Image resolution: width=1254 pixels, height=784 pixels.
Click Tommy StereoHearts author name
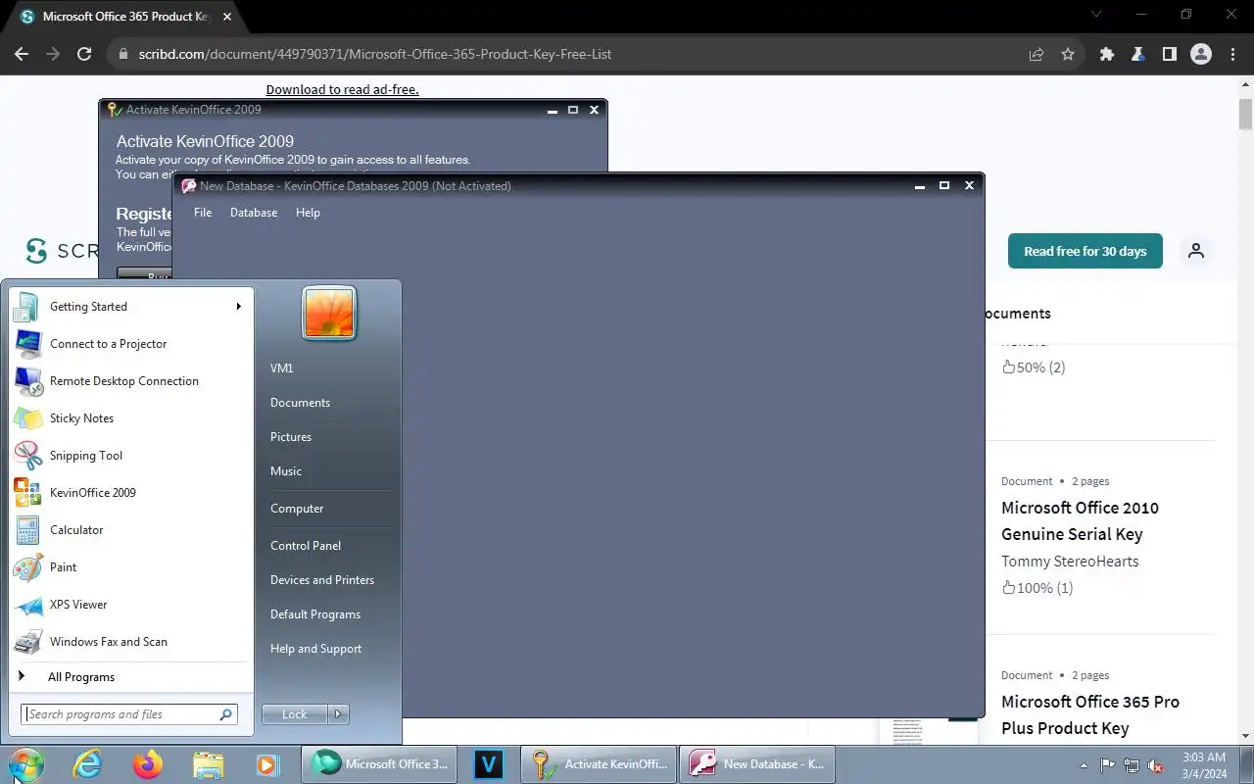(x=1070, y=562)
